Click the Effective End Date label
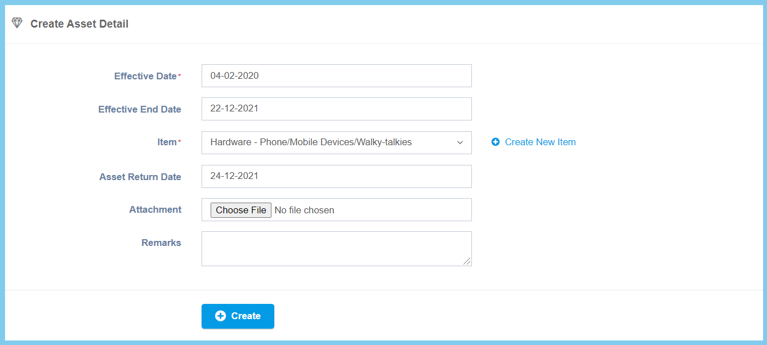Image resolution: width=767 pixels, height=345 pixels. [140, 109]
